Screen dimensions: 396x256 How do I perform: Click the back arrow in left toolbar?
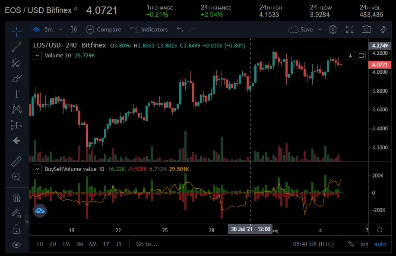pyautogui.click(x=16, y=141)
